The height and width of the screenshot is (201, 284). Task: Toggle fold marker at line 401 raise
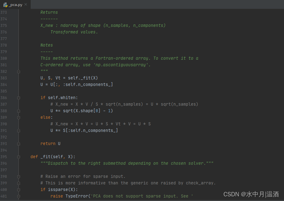point(18,196)
